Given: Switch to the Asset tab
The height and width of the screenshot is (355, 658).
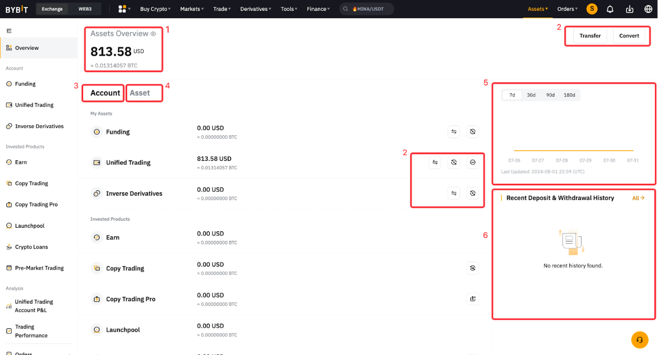Looking at the screenshot, I should point(140,93).
